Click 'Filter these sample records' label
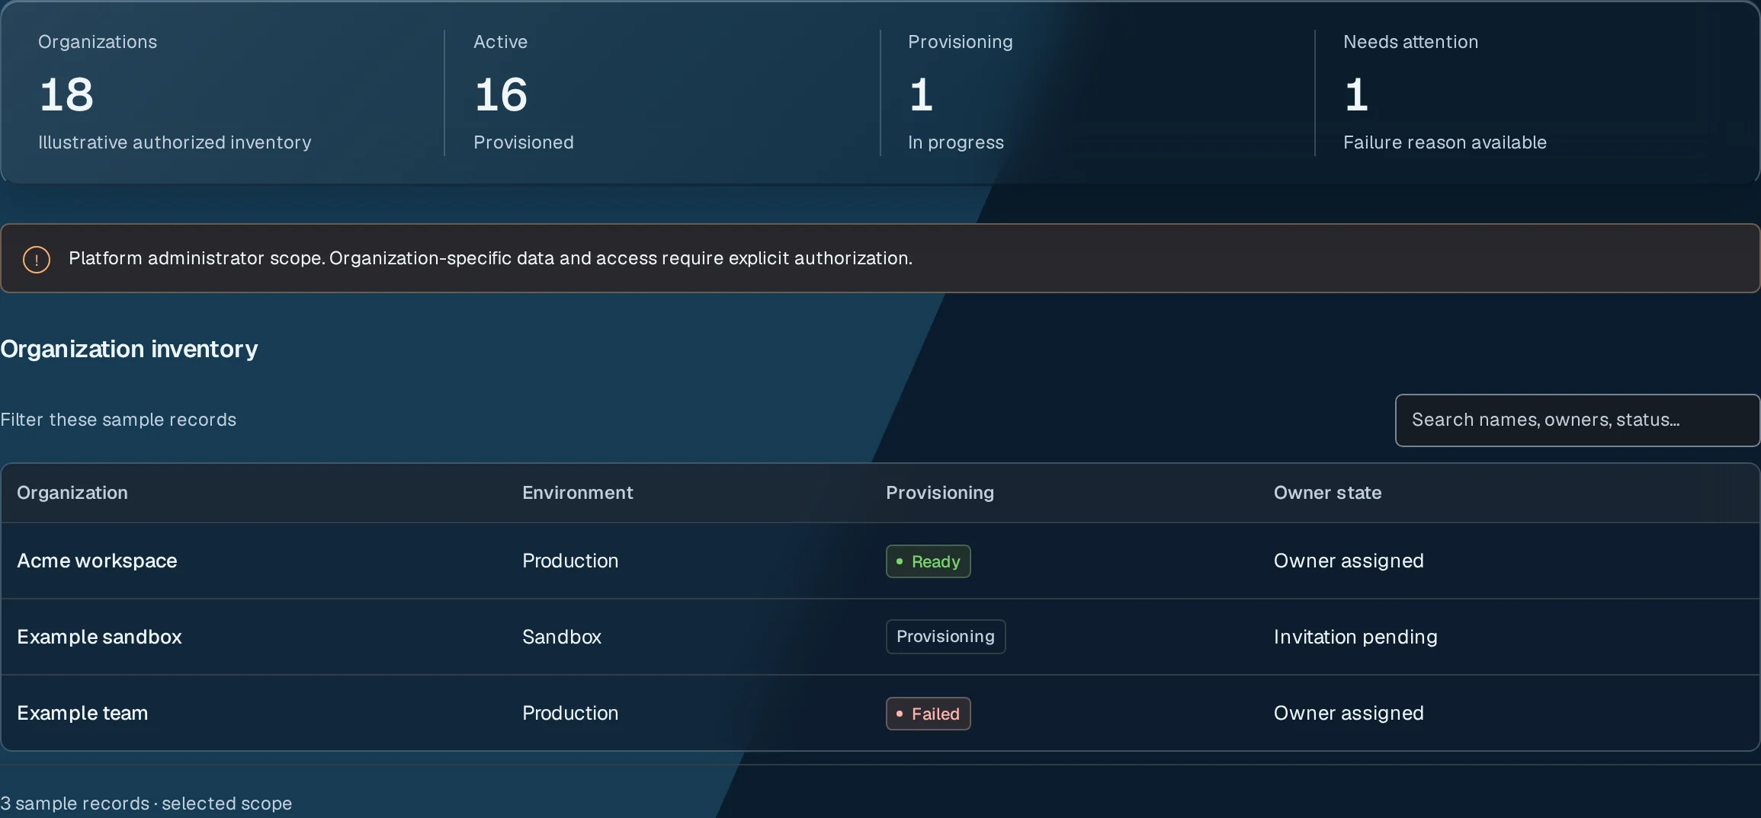 coord(118,420)
